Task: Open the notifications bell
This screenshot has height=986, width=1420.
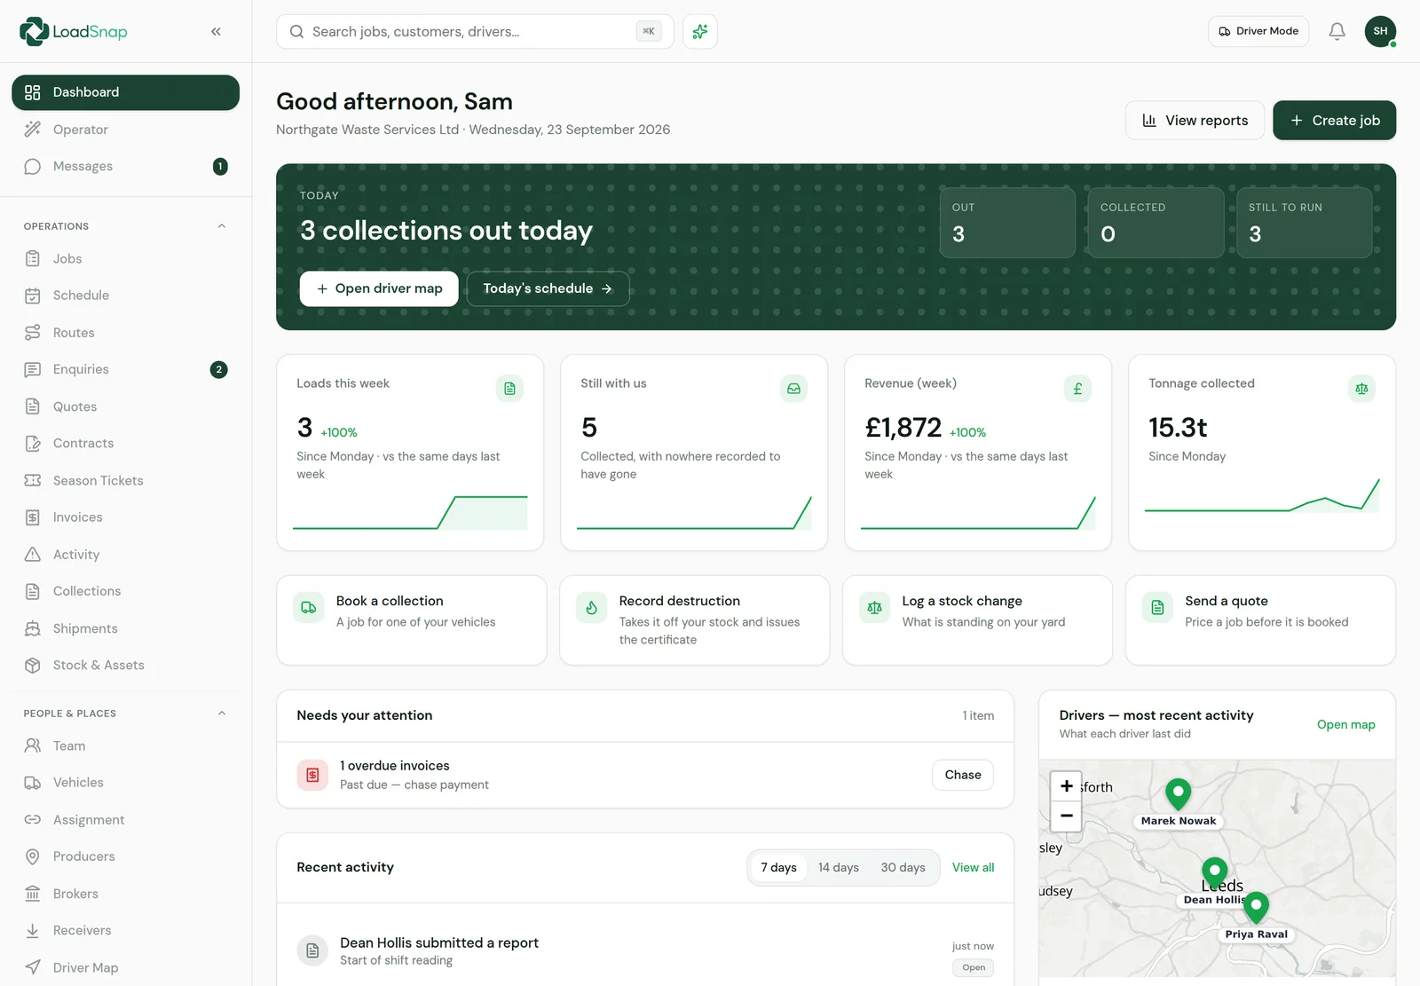Action: click(x=1337, y=31)
